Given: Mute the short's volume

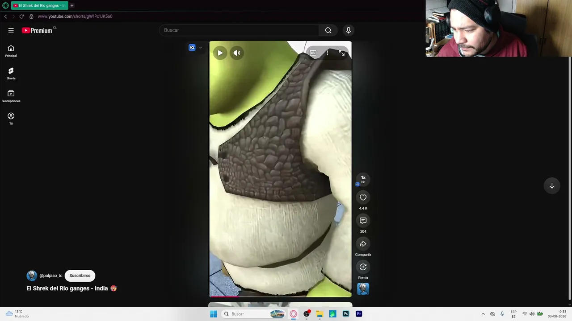Looking at the screenshot, I should pyautogui.click(x=237, y=53).
